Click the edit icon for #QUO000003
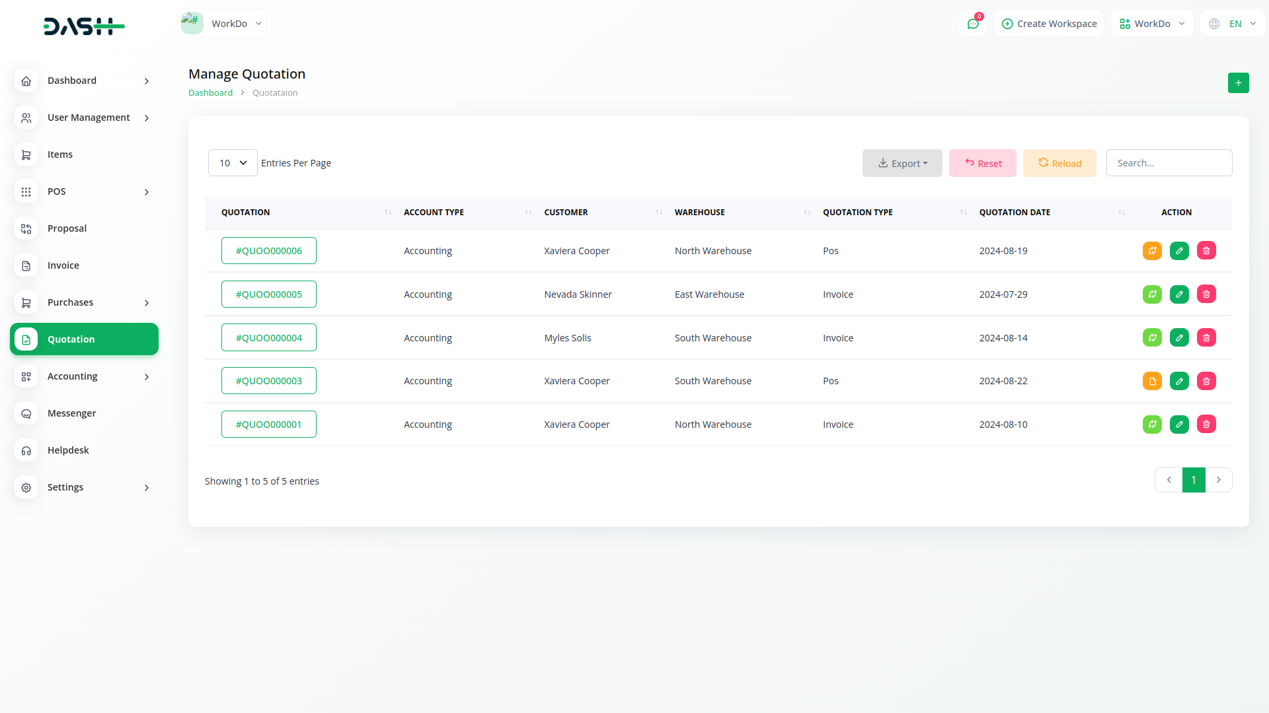 click(x=1179, y=381)
